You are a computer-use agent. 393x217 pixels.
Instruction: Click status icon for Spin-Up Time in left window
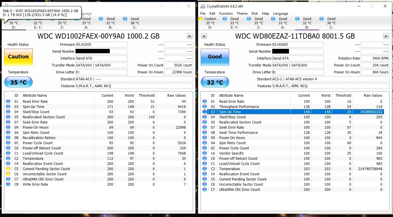coord(8,107)
